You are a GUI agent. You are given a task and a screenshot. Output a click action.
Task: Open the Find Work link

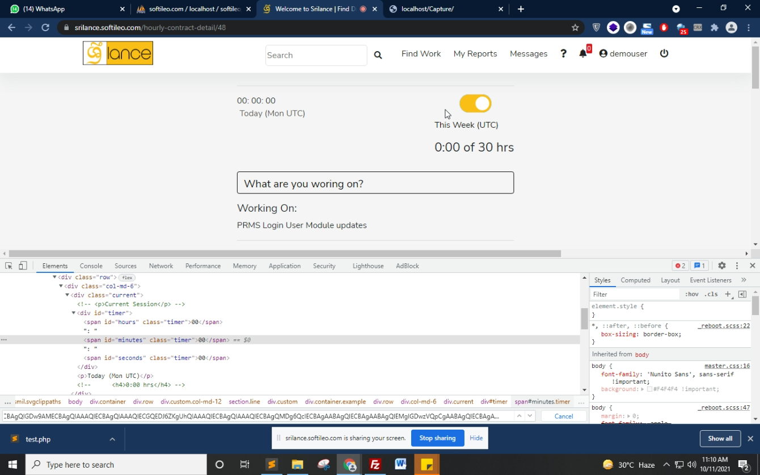coord(421,53)
